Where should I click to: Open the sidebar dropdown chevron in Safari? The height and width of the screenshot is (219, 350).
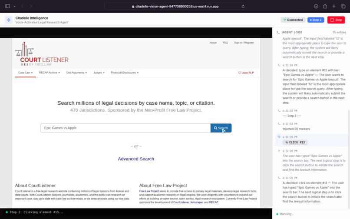(14, 6)
